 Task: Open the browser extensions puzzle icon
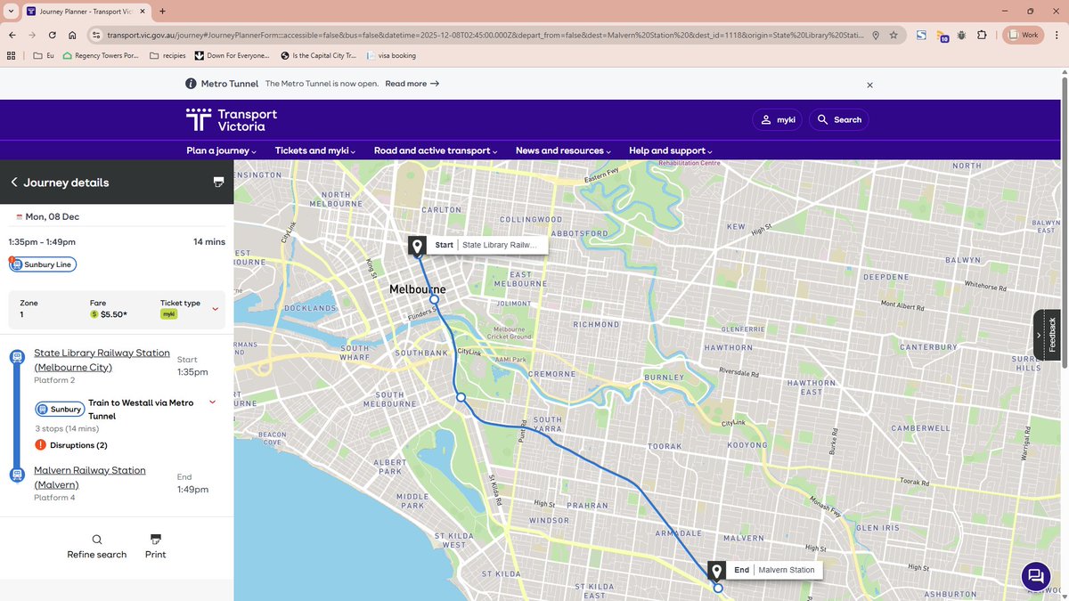click(x=982, y=35)
